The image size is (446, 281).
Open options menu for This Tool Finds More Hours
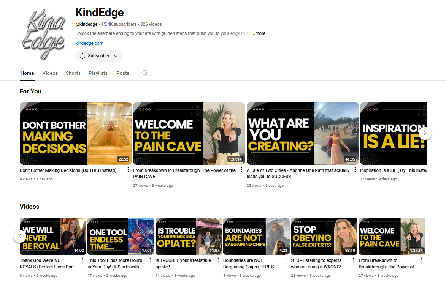pos(150,260)
